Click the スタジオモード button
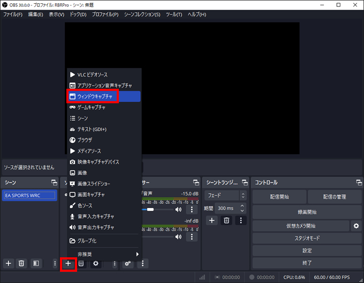364x283 pixels. click(x=307, y=238)
